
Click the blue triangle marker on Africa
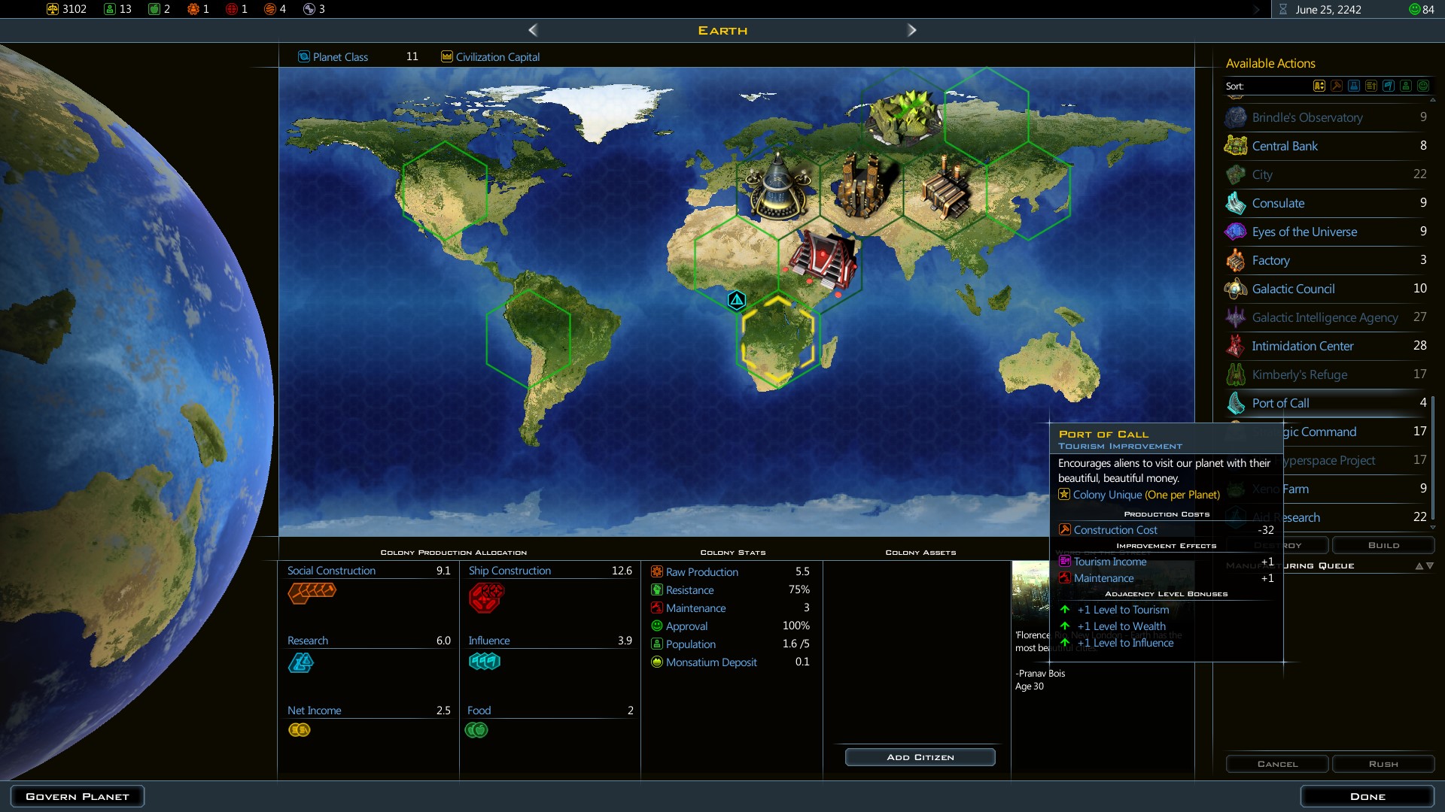[737, 301]
